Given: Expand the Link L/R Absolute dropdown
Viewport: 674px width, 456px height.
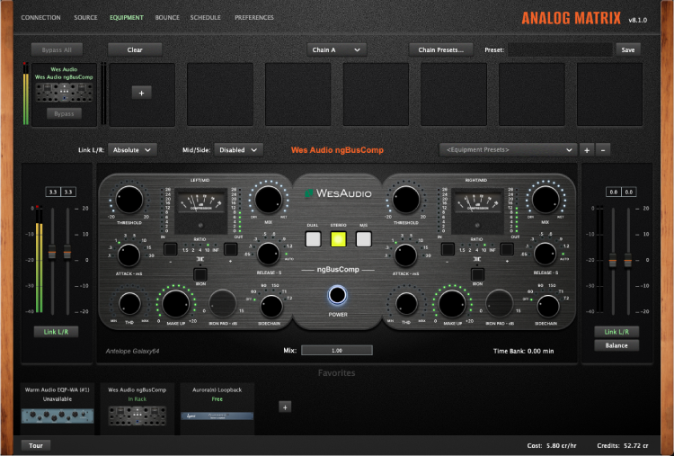Looking at the screenshot, I should (x=131, y=149).
